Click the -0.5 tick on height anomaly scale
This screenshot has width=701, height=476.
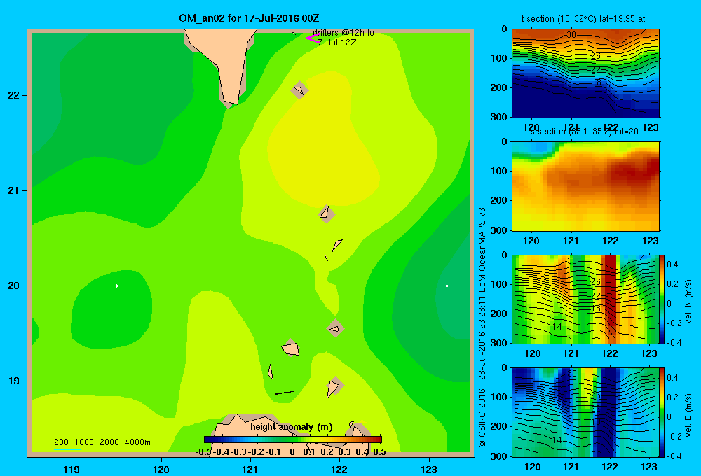pos(203,452)
